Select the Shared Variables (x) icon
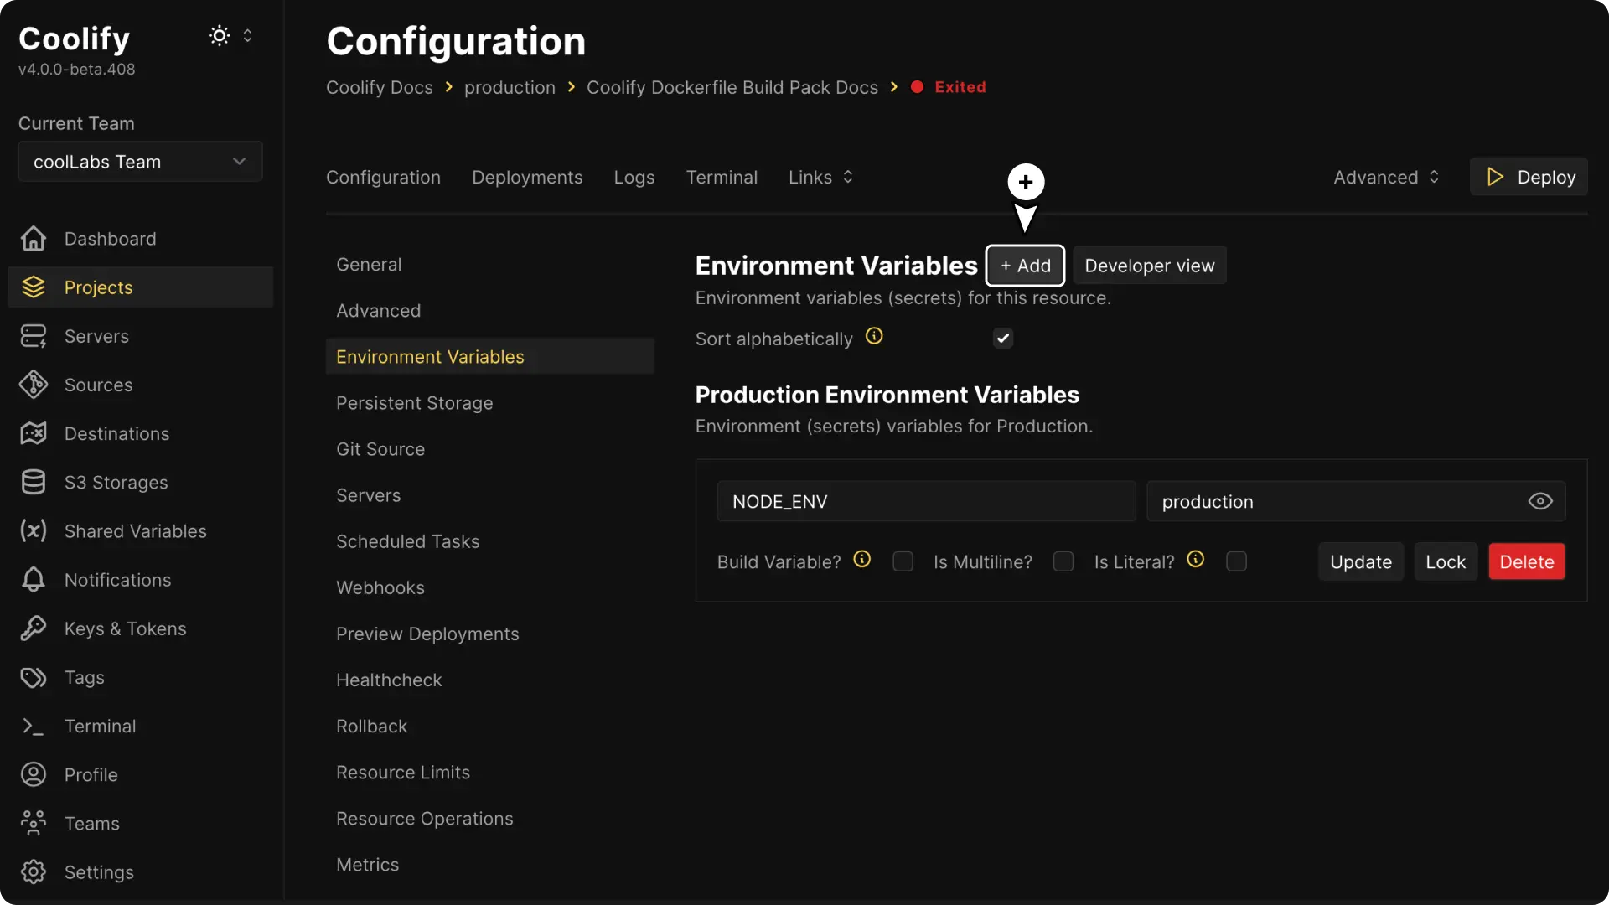The image size is (1609, 905). click(32, 531)
